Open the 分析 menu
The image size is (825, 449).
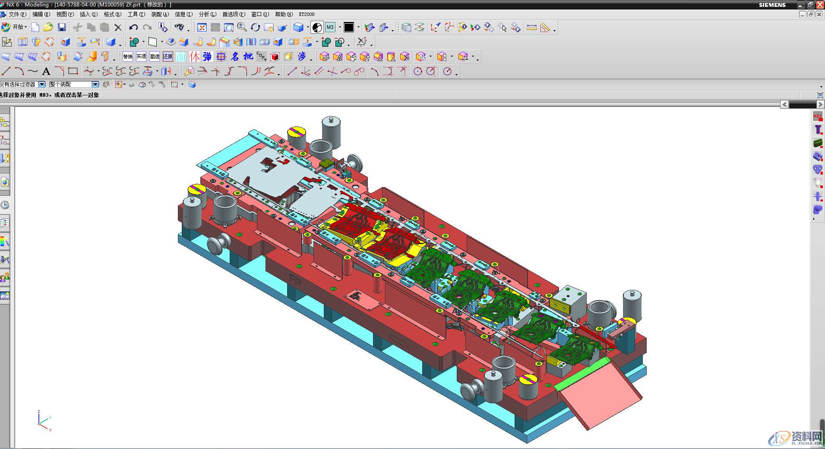(x=207, y=14)
